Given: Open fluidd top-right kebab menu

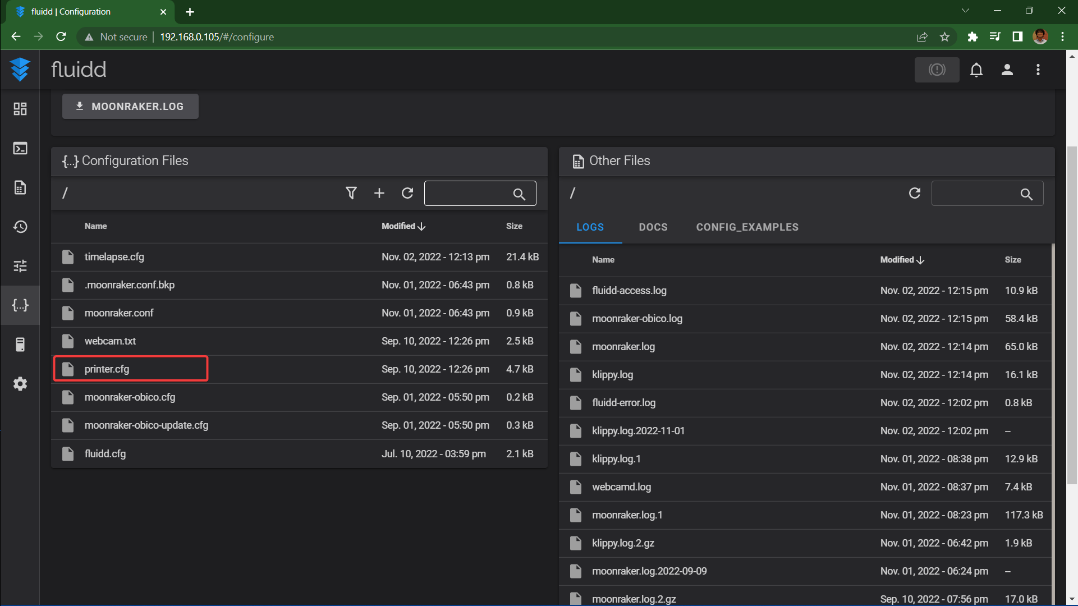Looking at the screenshot, I should [x=1038, y=70].
